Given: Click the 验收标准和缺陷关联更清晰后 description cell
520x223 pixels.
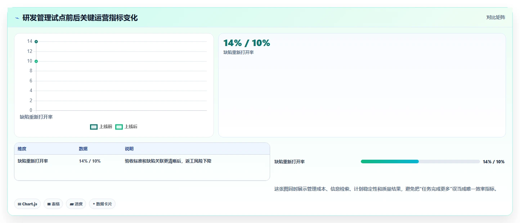Looking at the screenshot, I should (168, 161).
